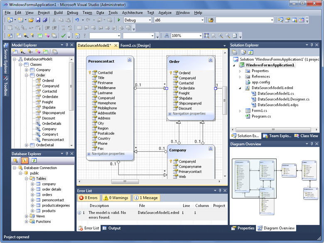The image size is (324, 243).
Task: Click the Zoom to fit icon
Action: click(x=206, y=36)
